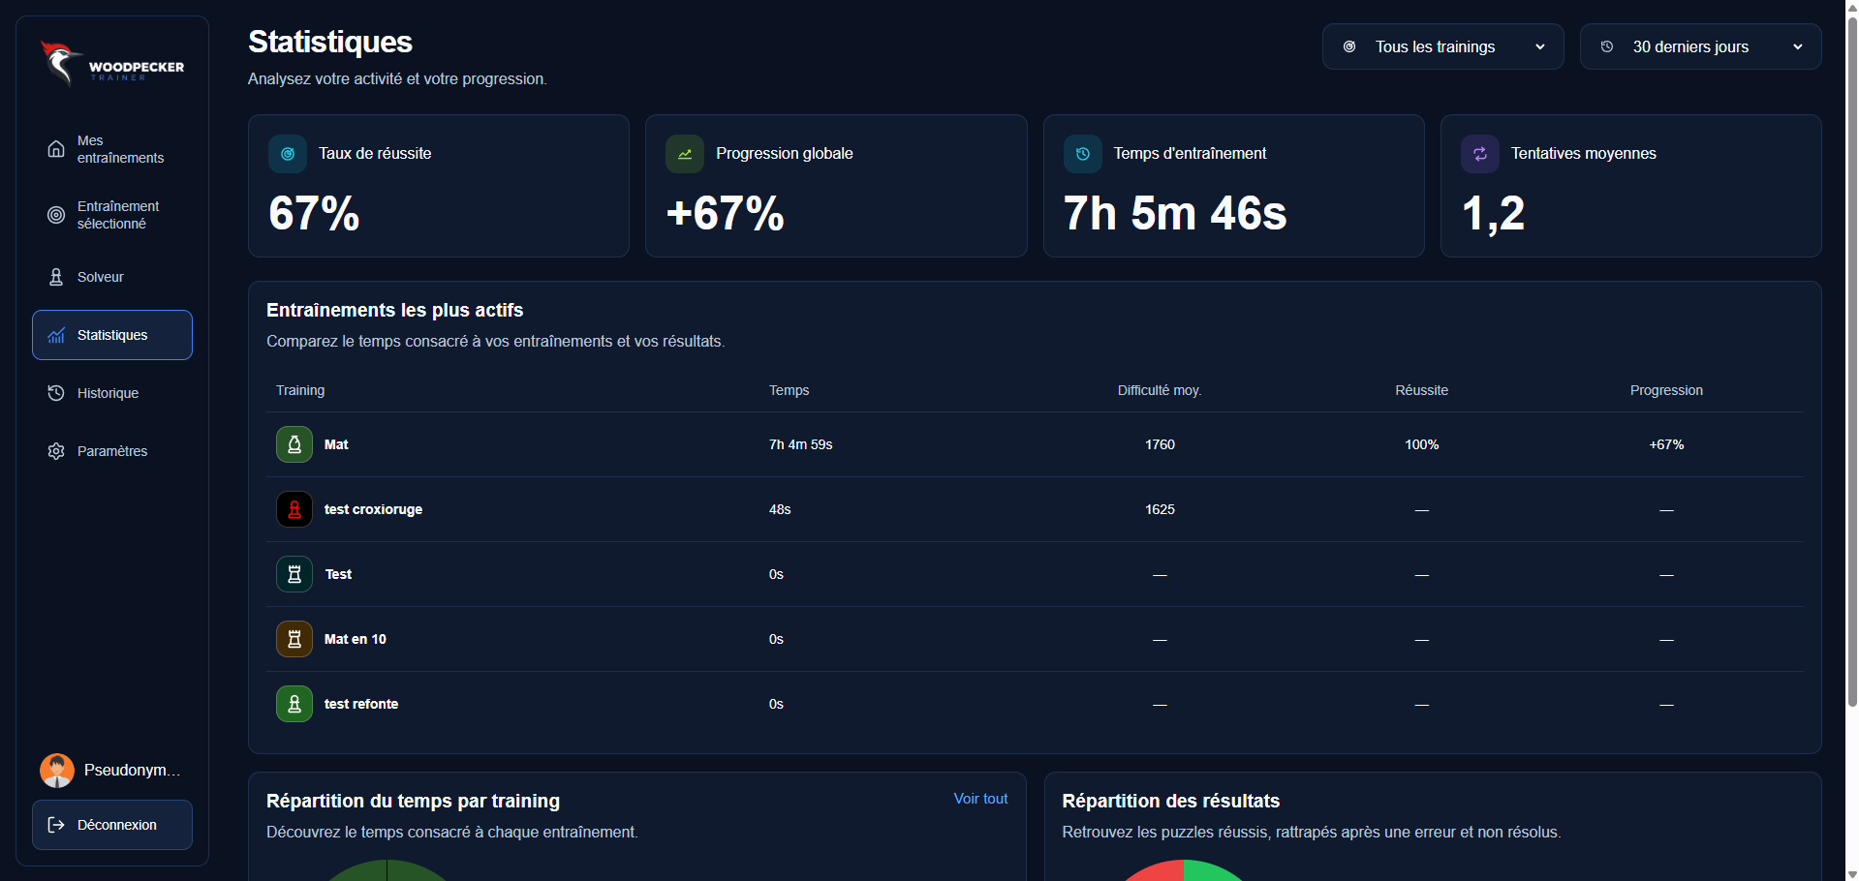Click the Woodpecker Trainer logo

tap(112, 64)
